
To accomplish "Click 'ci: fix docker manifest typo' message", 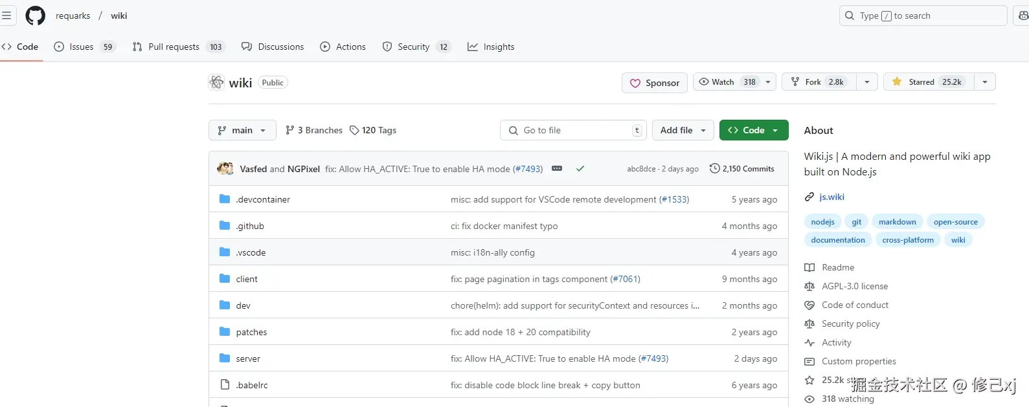I will 504,226.
